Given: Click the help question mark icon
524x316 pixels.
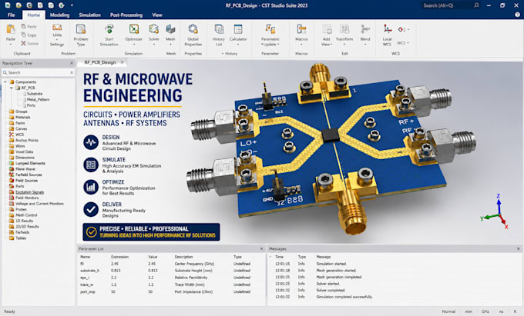Looking at the screenshot, I should (x=517, y=15).
